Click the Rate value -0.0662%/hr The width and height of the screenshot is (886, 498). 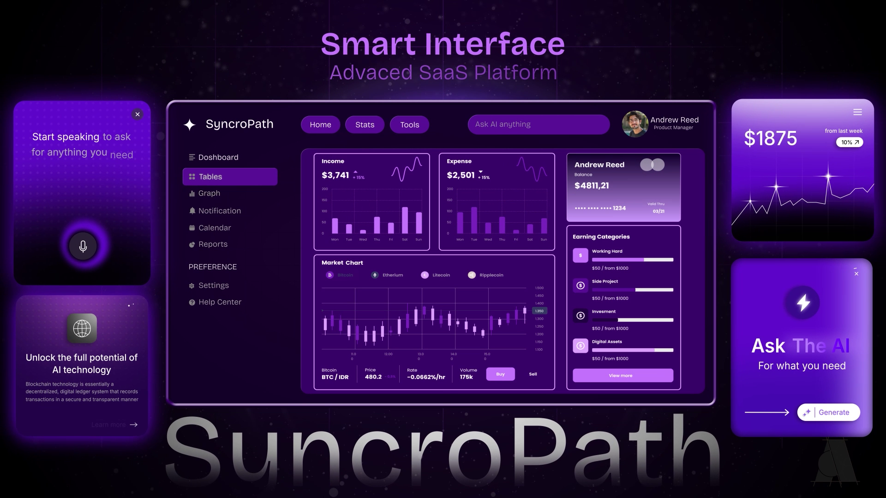(426, 377)
